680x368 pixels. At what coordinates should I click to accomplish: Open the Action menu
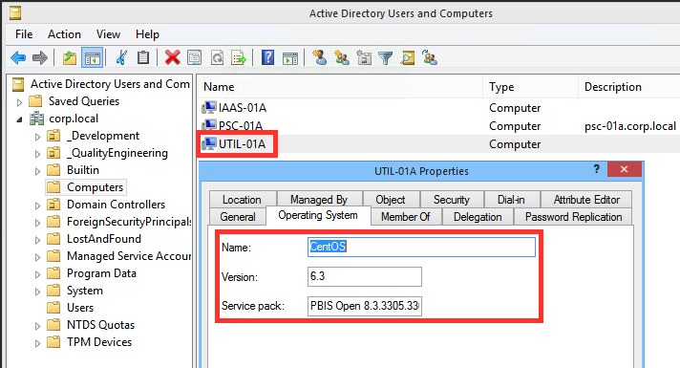[64, 34]
